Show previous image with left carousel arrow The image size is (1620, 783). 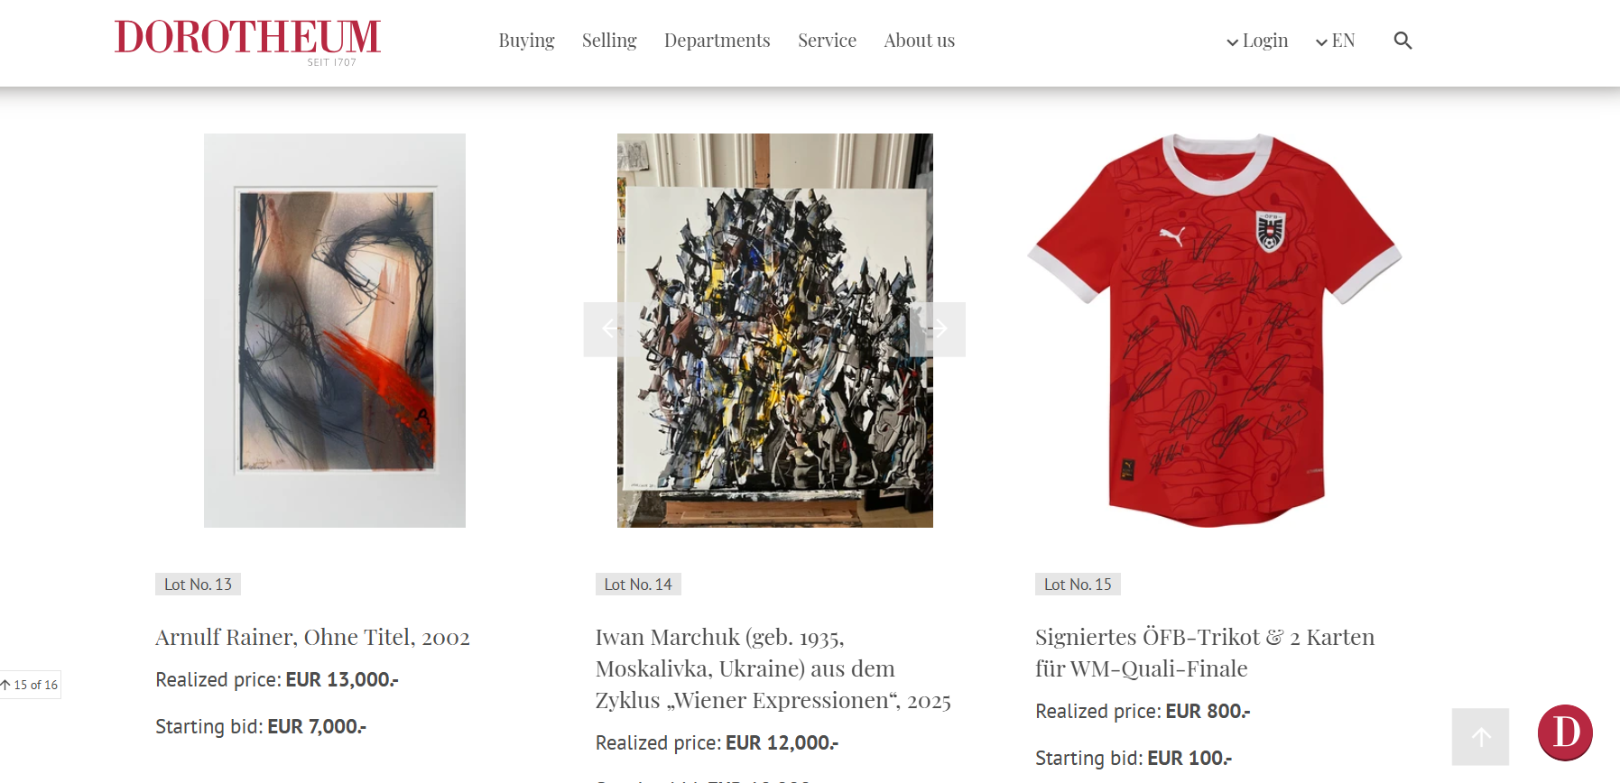tap(611, 329)
